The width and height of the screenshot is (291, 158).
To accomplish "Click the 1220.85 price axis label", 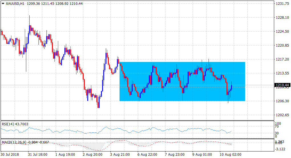I will [x=282, y=45].
